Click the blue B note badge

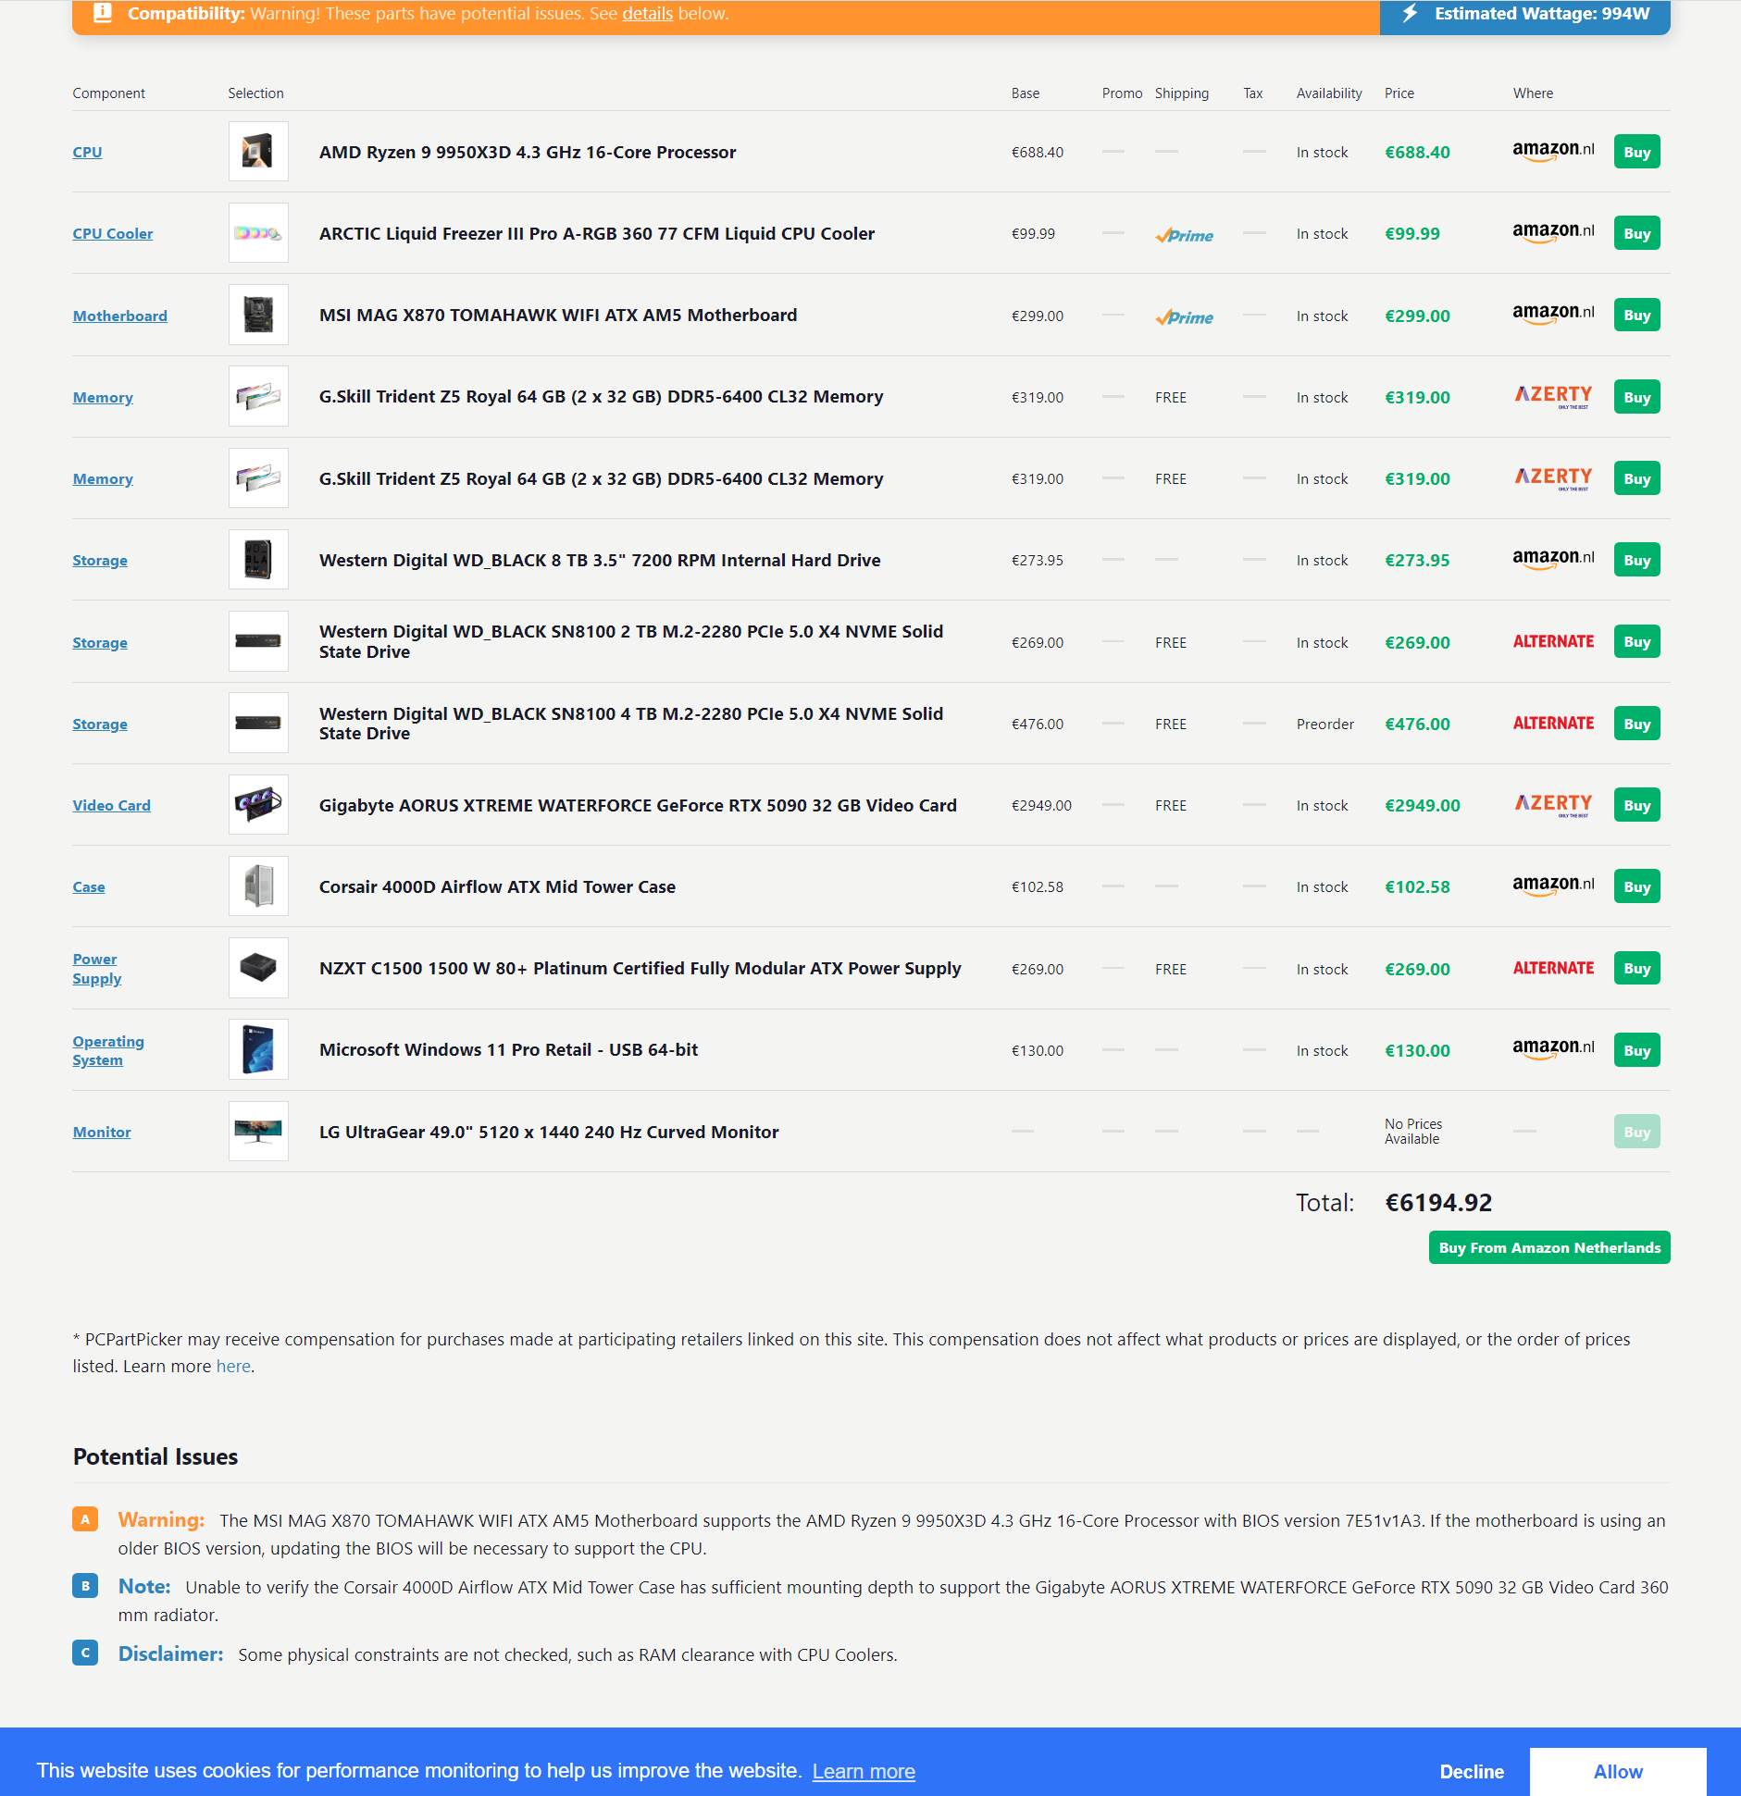click(x=85, y=1586)
